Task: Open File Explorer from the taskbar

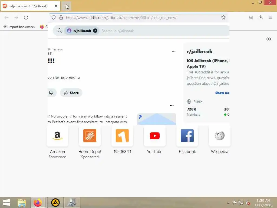Action: click(x=22, y=203)
